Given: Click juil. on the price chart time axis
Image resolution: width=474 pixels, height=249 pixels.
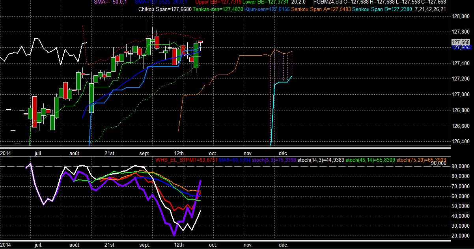Looking at the screenshot, I should click(x=39, y=153).
